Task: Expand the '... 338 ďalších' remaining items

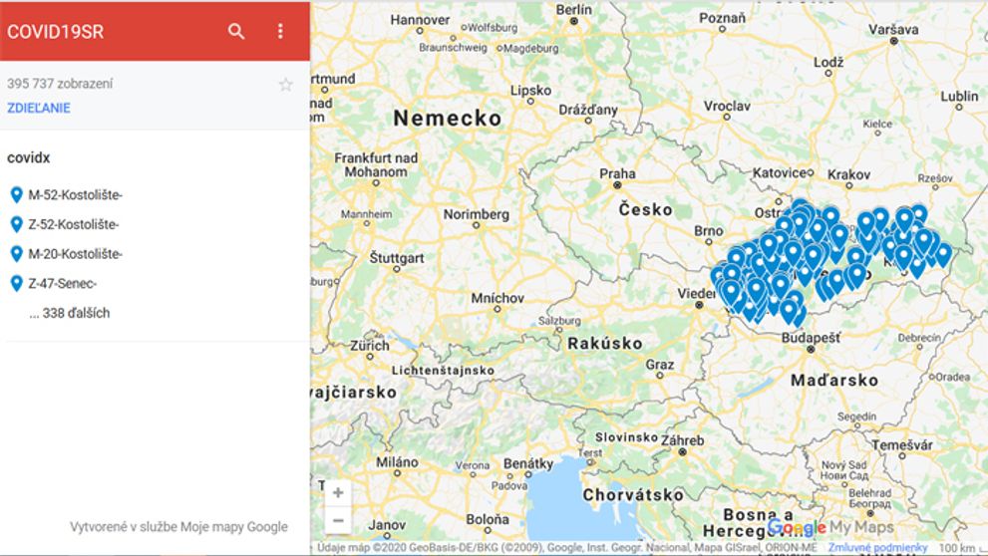Action: point(70,313)
